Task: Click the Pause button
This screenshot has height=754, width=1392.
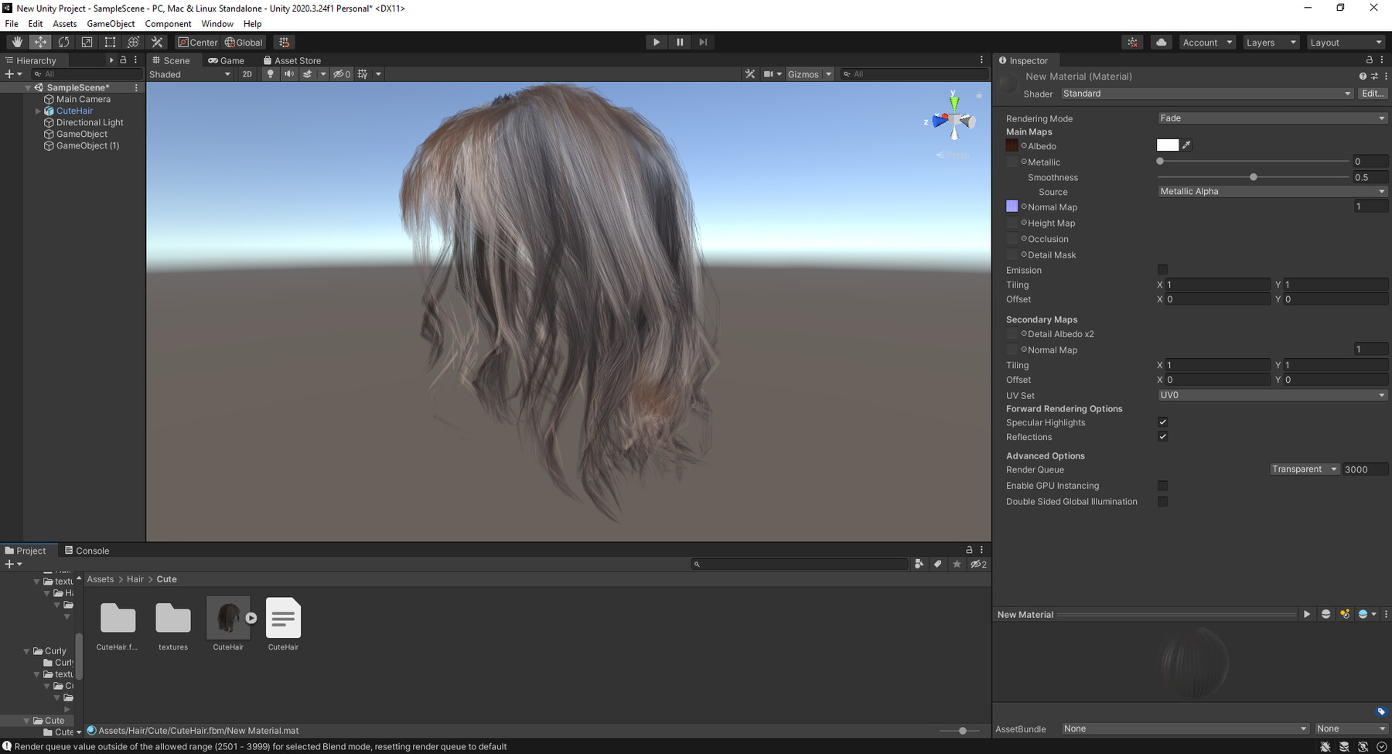Action: click(x=680, y=43)
